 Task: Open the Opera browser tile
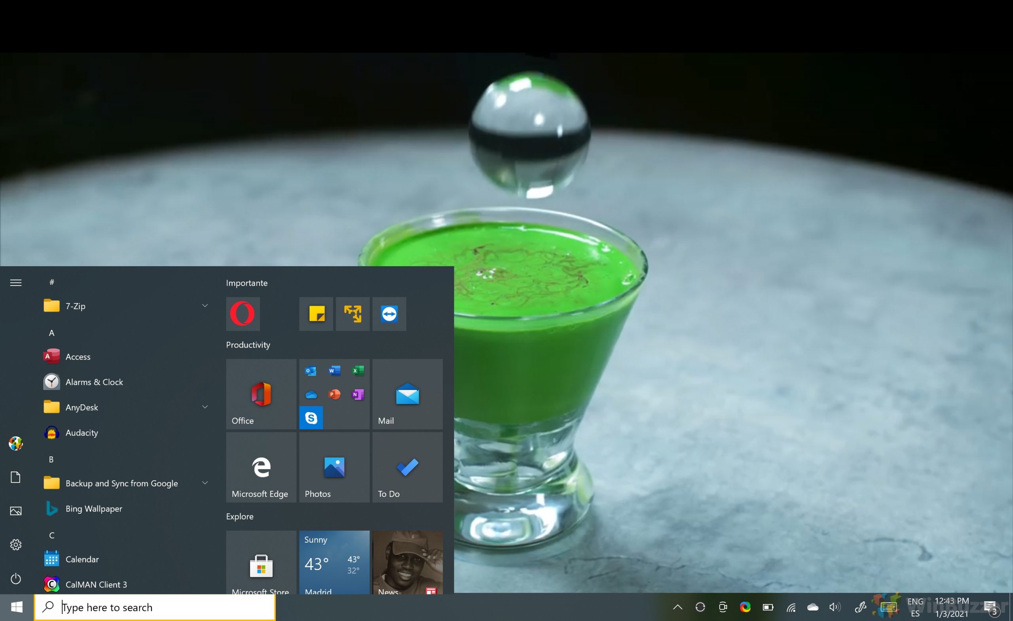coord(243,314)
